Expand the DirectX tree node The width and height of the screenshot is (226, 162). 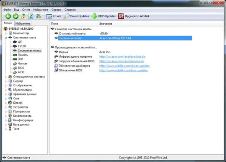(x=6, y=103)
